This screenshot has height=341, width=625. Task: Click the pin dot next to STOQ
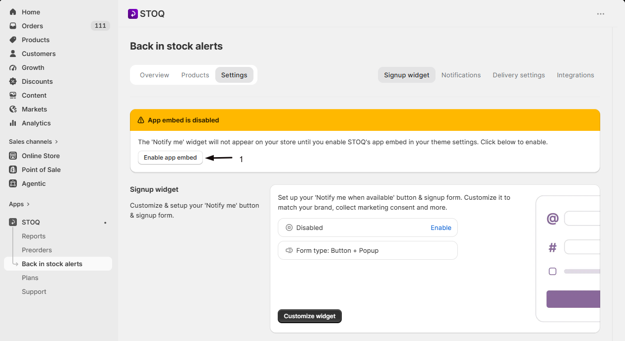105,223
